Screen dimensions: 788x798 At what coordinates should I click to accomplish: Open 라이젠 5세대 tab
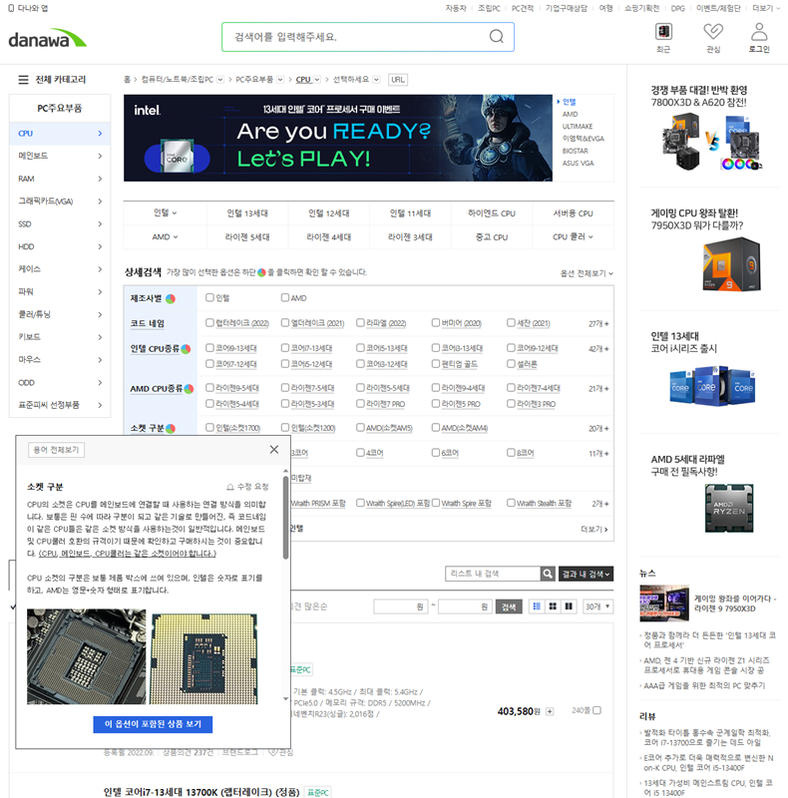(247, 237)
